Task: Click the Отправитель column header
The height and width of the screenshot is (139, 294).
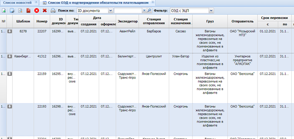Action: tap(243, 21)
